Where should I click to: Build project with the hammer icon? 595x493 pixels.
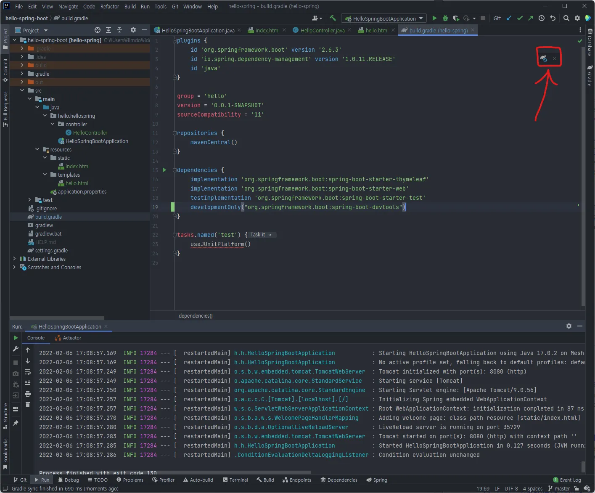click(x=333, y=18)
